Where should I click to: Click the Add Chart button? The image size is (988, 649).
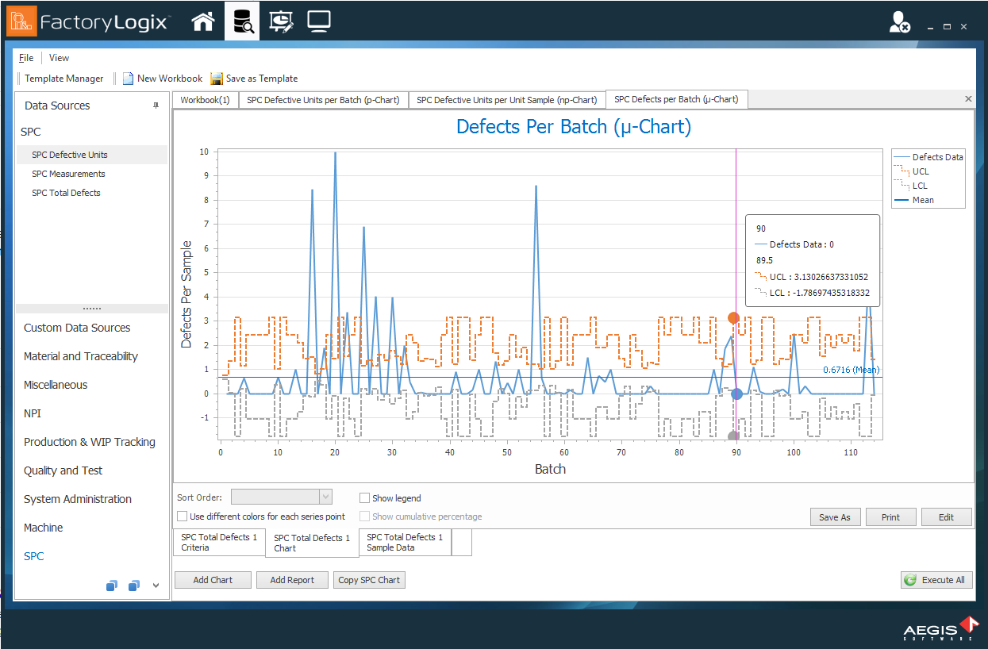(x=213, y=580)
